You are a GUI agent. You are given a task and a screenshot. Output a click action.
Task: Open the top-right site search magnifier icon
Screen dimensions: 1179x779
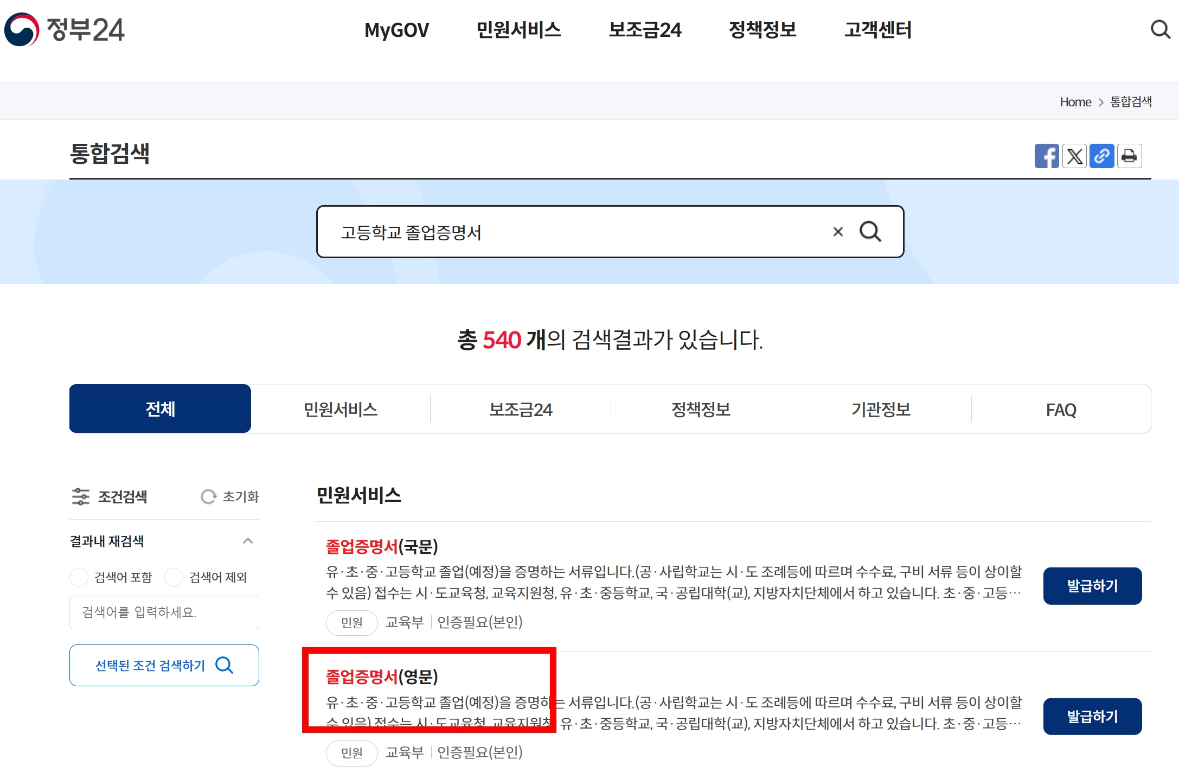1160,30
